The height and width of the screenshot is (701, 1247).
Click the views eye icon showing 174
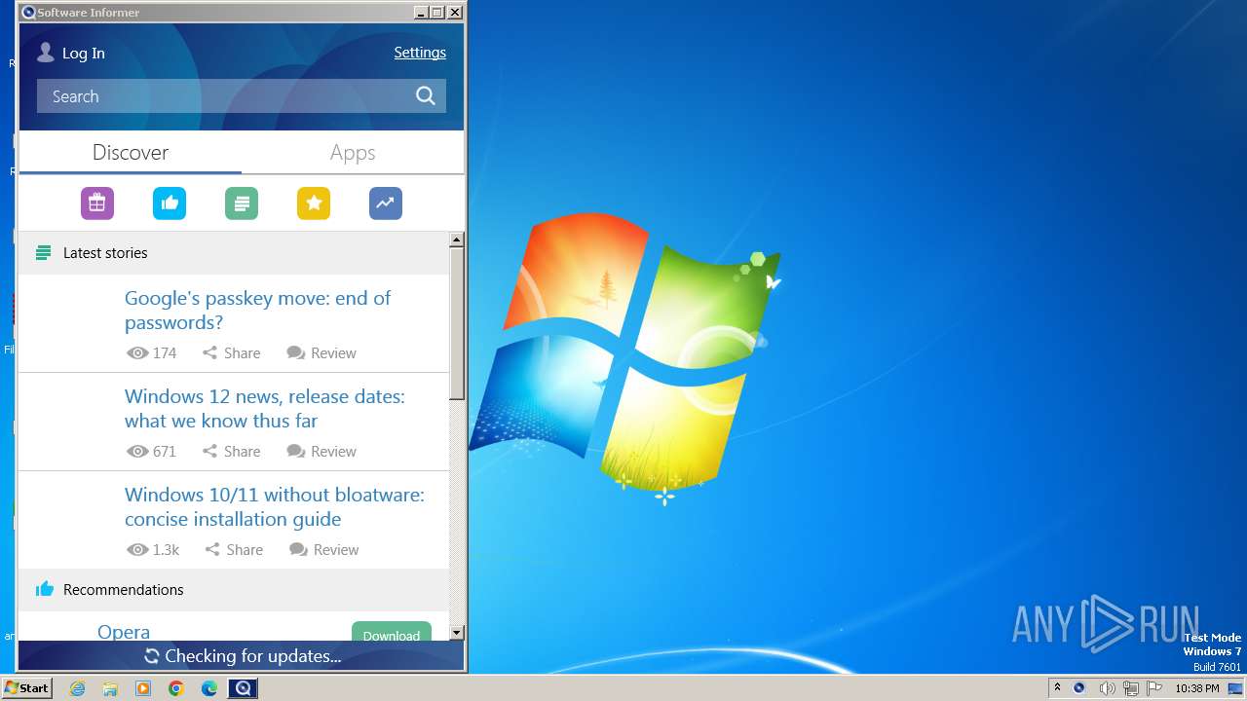(137, 352)
